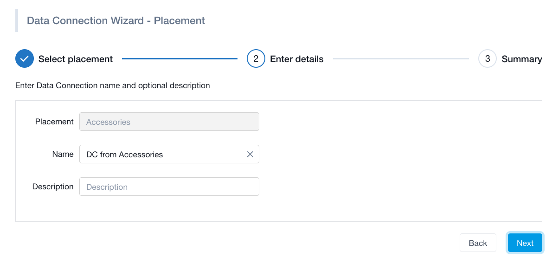Screen dimensions: 552x258
Task: Click the Back button
Action: tap(478, 243)
